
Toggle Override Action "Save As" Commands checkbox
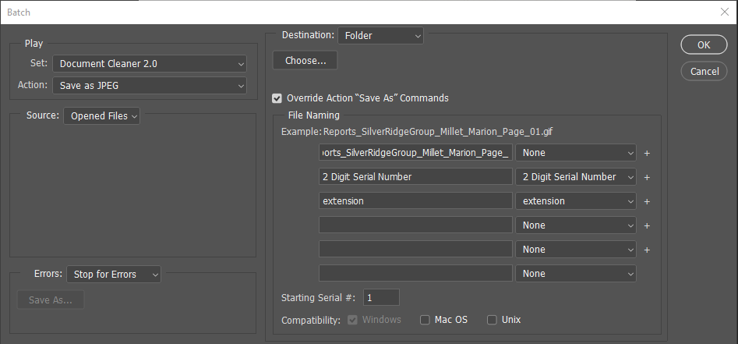pos(277,98)
